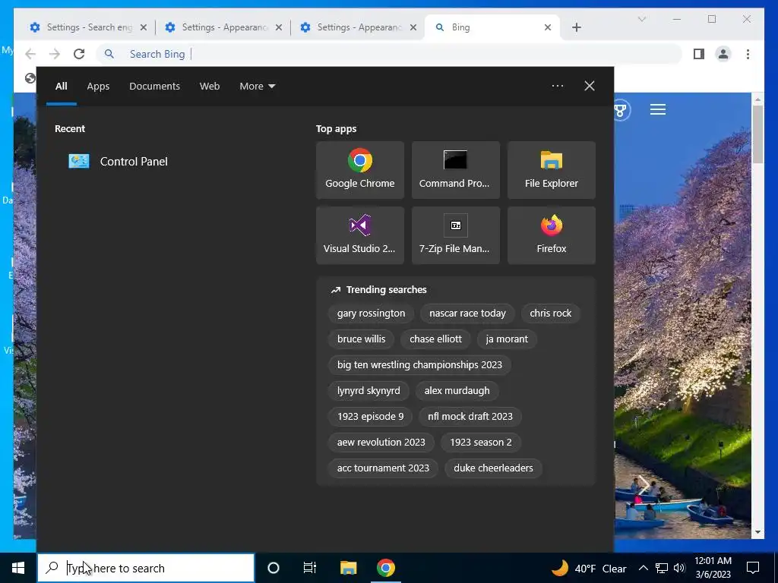The width and height of the screenshot is (778, 583).
Task: Launch Firefox from Top apps
Action: coord(552,235)
